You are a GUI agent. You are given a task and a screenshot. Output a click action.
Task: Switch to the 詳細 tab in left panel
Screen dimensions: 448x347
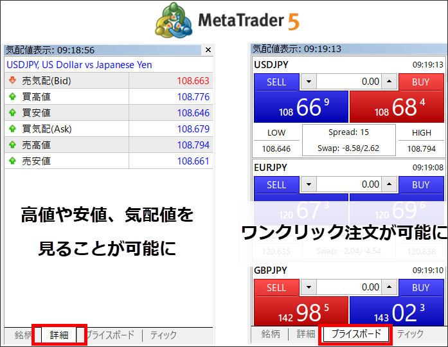click(59, 335)
